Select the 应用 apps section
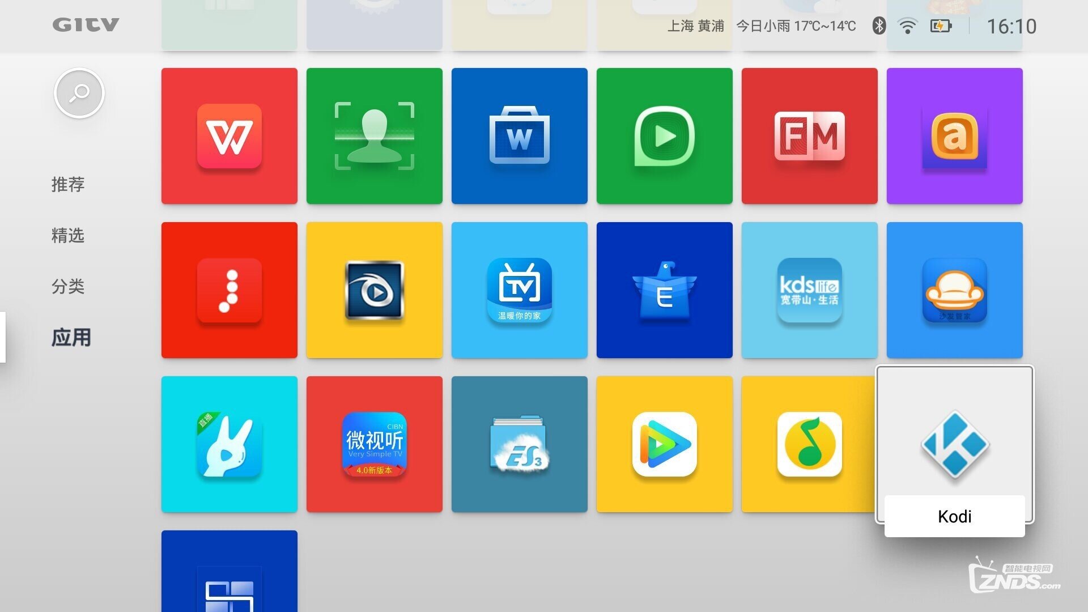This screenshot has width=1088, height=612. (71, 337)
